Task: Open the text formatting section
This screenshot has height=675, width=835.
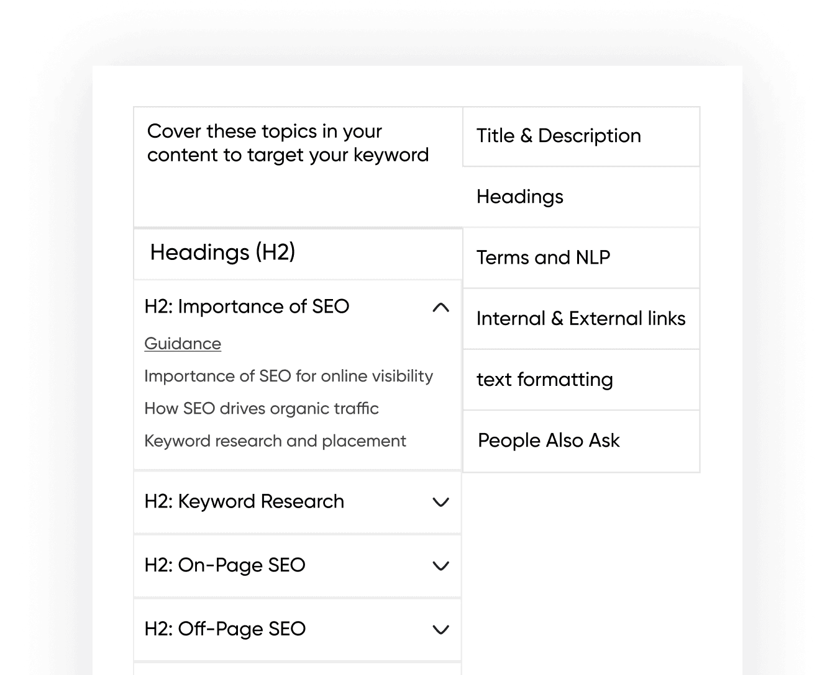Action: coord(545,379)
